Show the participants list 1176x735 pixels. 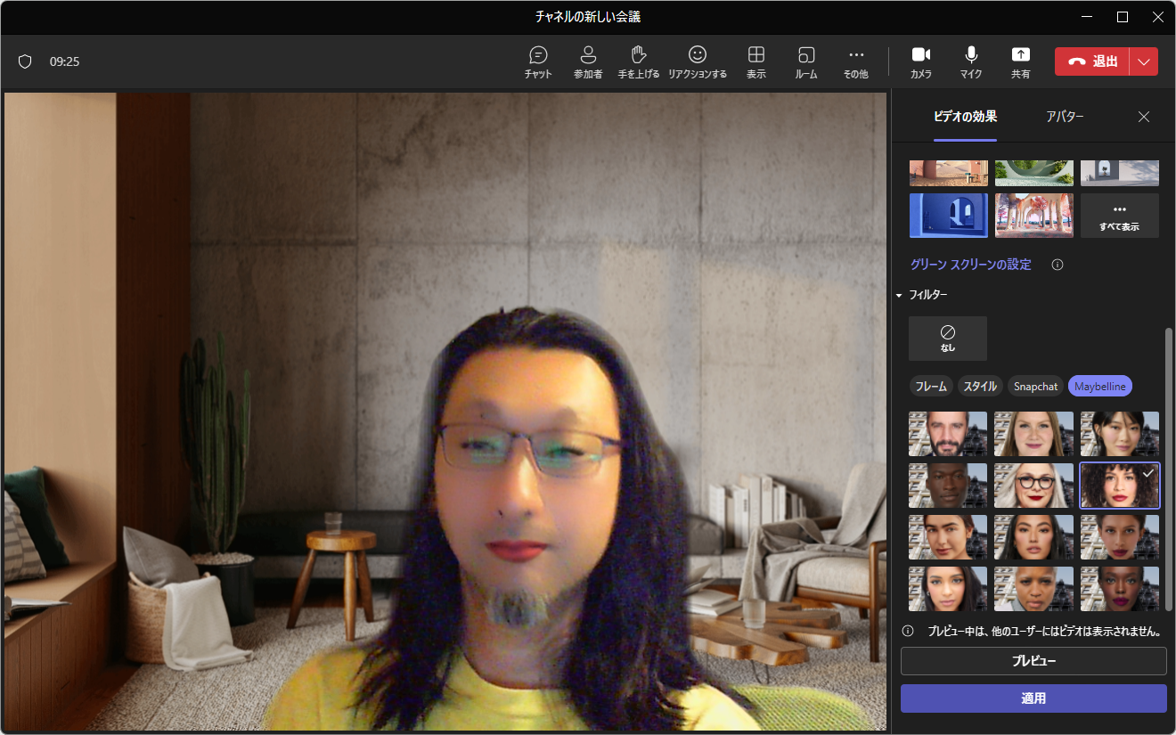coord(587,61)
